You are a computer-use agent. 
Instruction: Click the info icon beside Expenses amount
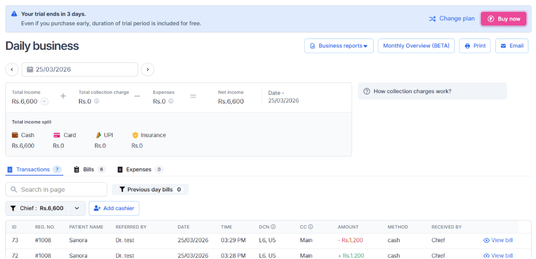pos(171,101)
